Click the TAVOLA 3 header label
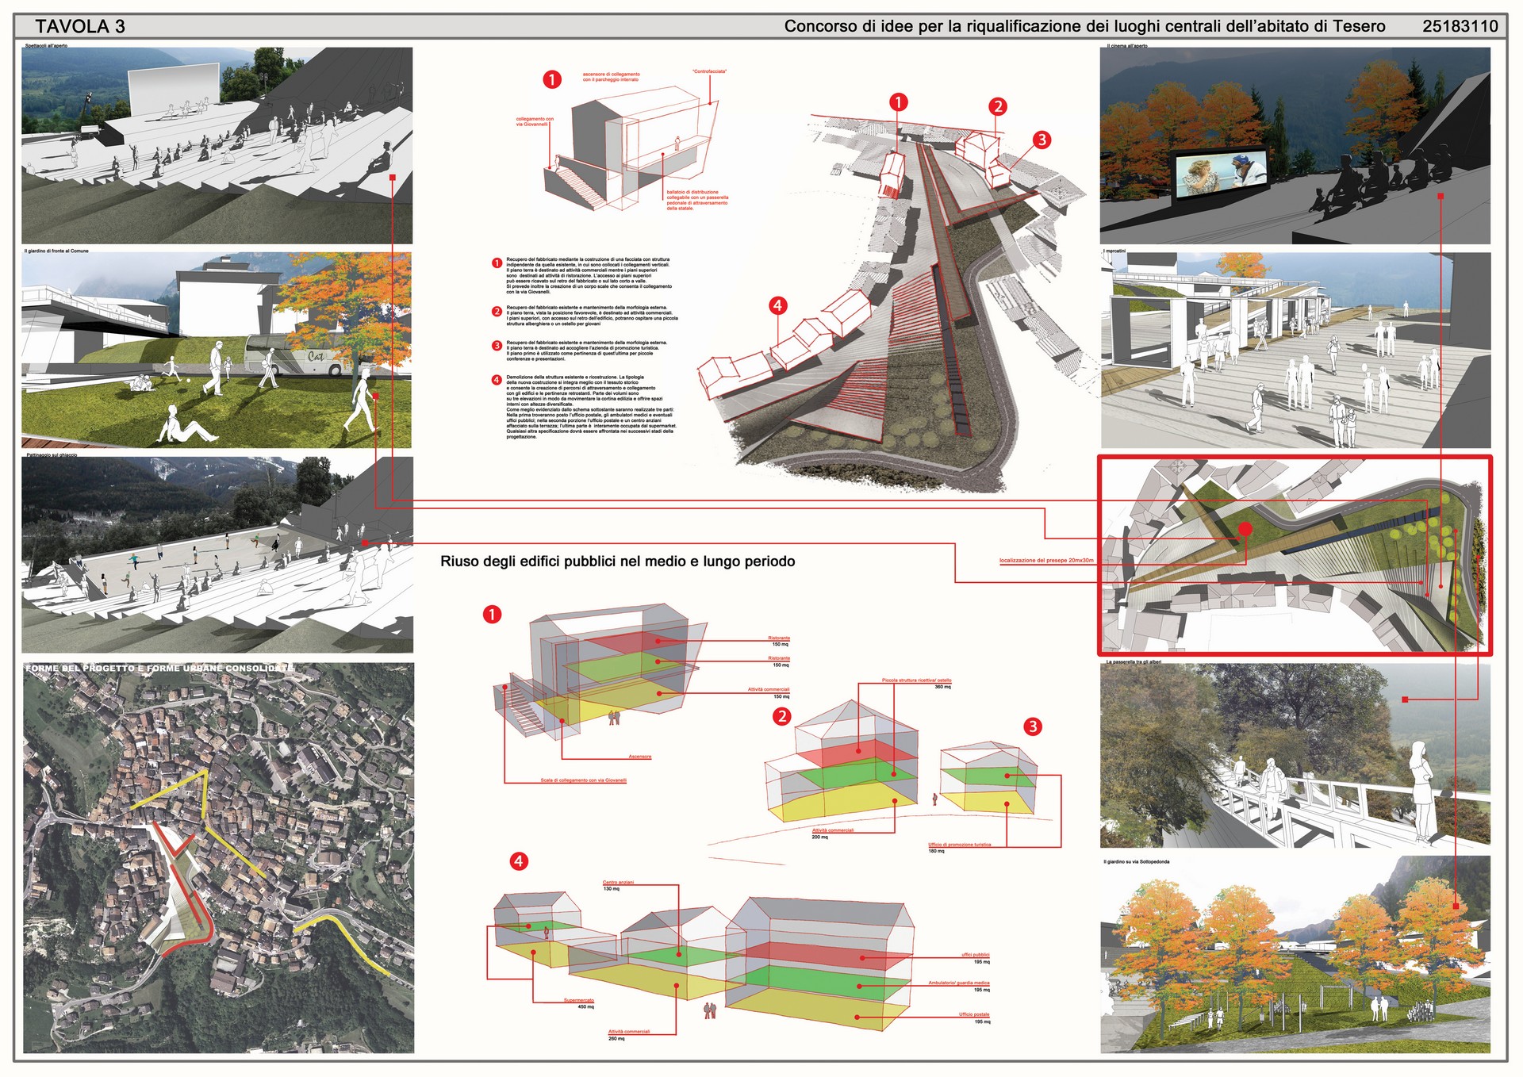The height and width of the screenshot is (1077, 1523). coord(80,26)
